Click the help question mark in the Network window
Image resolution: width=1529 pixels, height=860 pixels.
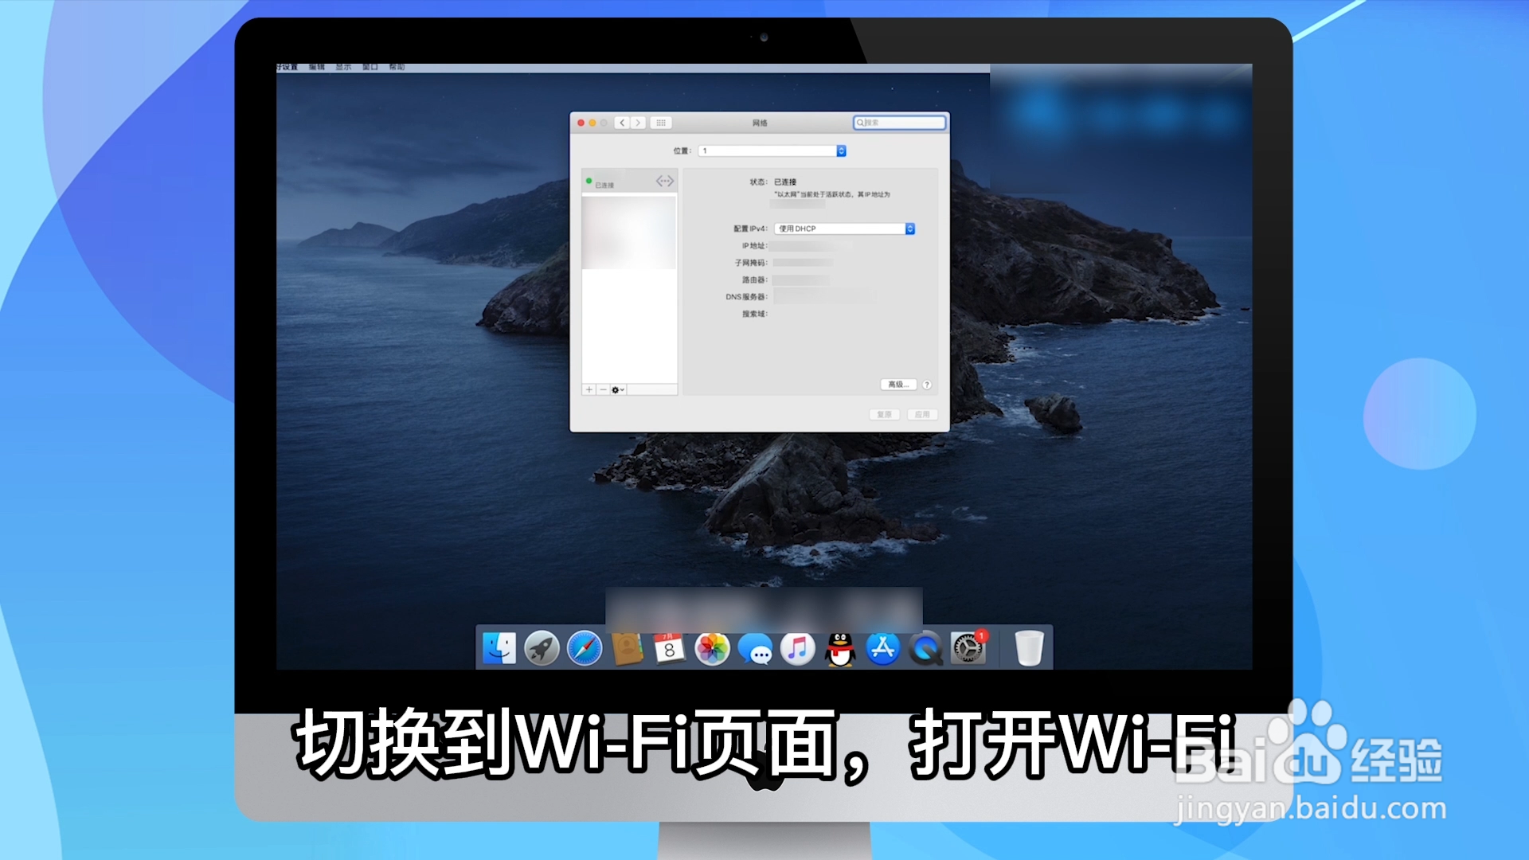pyautogui.click(x=928, y=385)
